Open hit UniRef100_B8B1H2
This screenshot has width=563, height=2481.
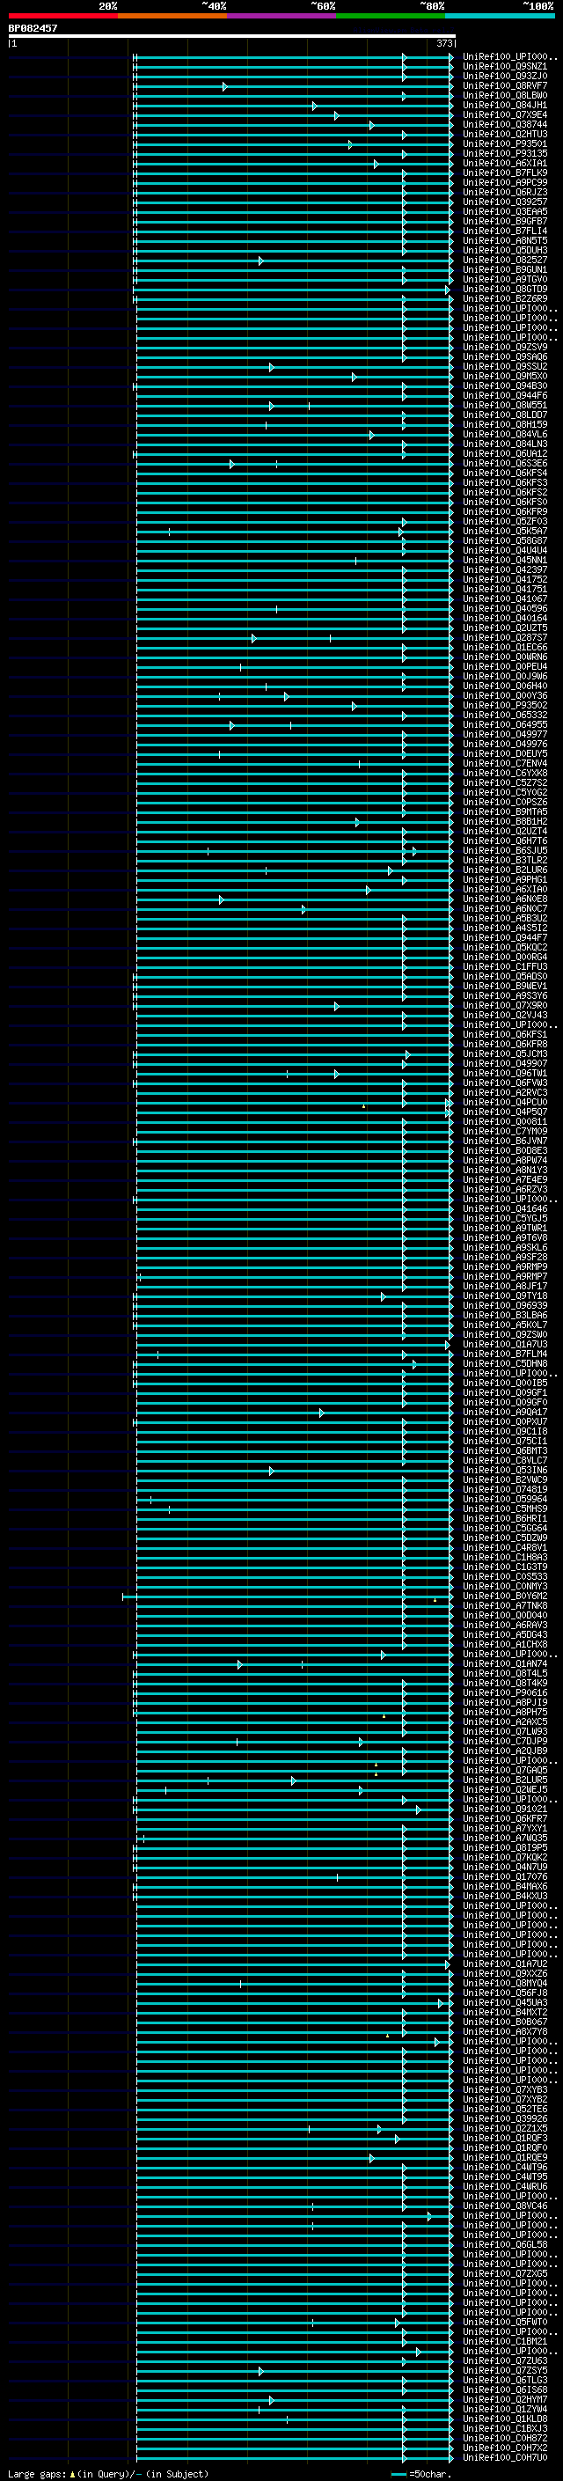pyautogui.click(x=505, y=821)
